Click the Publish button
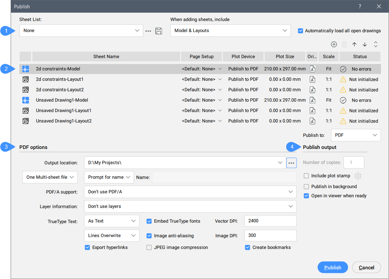The height and width of the screenshot is (279, 389). click(x=333, y=267)
